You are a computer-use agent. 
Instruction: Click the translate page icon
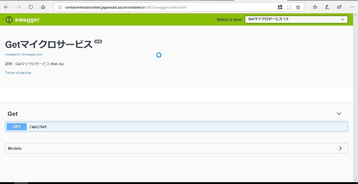pos(280,7)
